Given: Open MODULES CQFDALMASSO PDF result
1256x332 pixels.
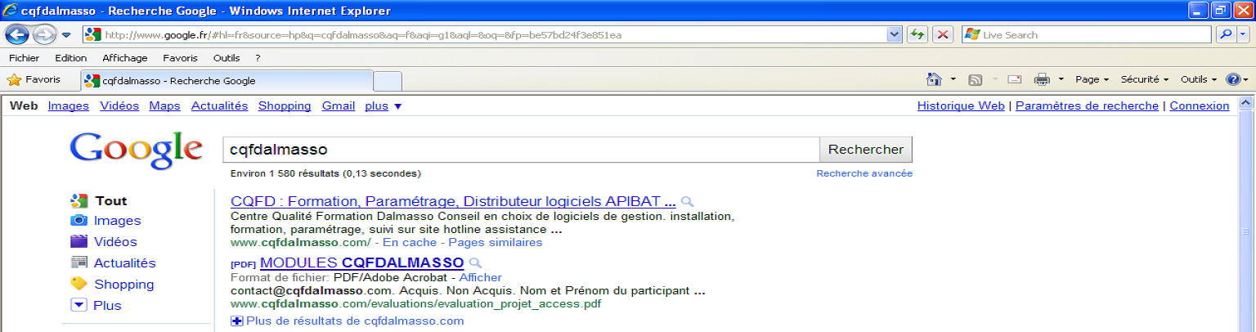Looking at the screenshot, I should [x=361, y=262].
